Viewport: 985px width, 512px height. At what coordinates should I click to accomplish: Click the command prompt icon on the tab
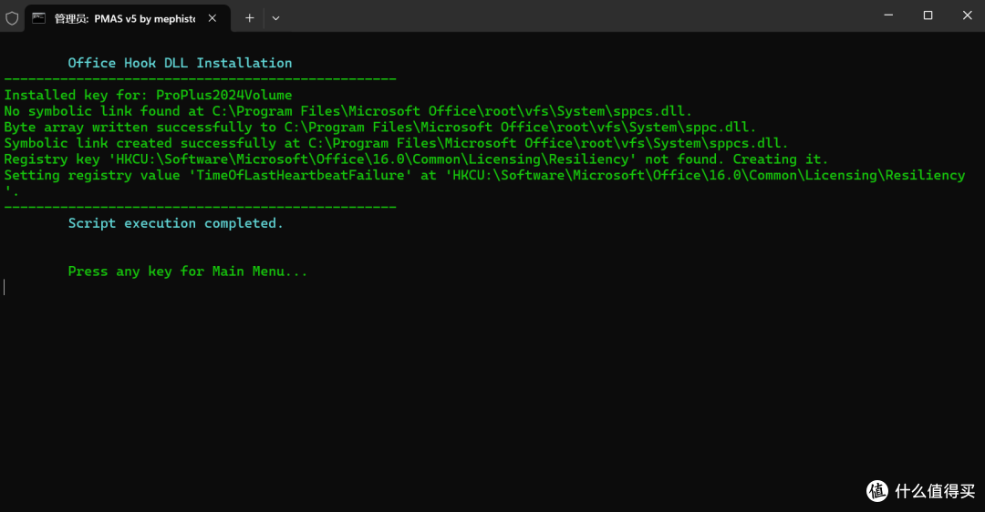[x=39, y=18]
